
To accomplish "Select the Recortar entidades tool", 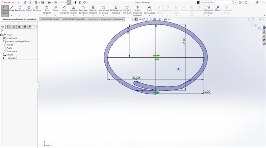I will click(93, 10).
